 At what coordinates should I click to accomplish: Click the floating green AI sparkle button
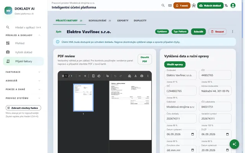coord(234,144)
